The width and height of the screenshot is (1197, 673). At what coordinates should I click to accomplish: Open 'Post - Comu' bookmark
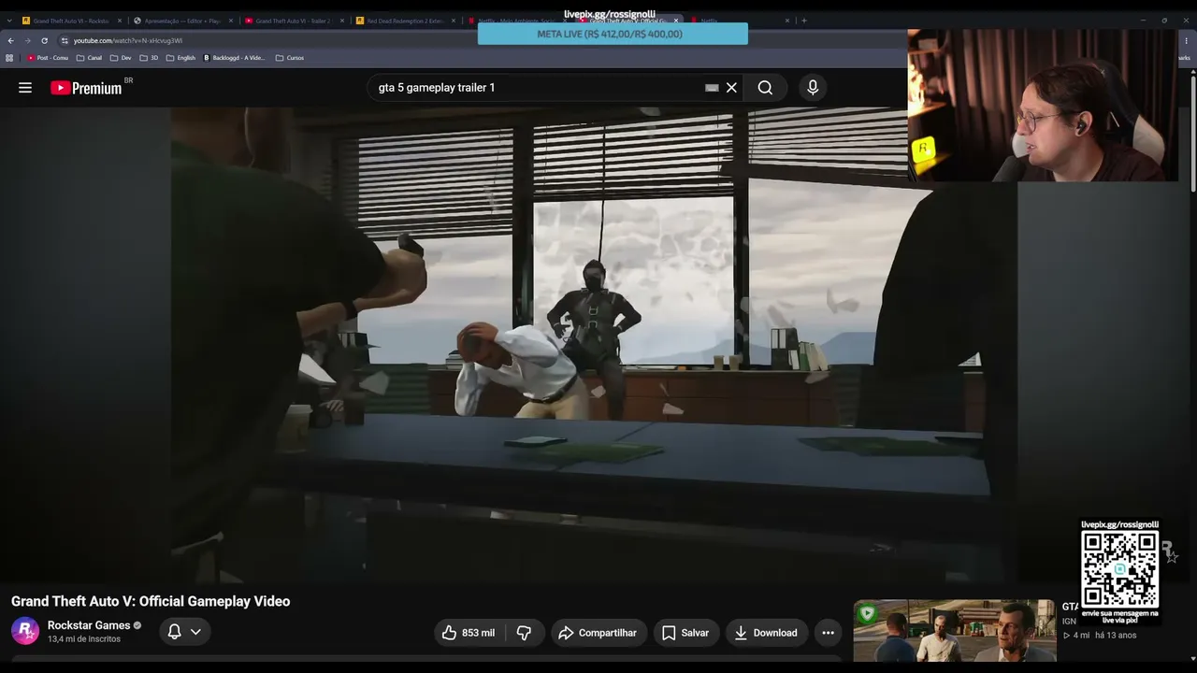(48, 58)
